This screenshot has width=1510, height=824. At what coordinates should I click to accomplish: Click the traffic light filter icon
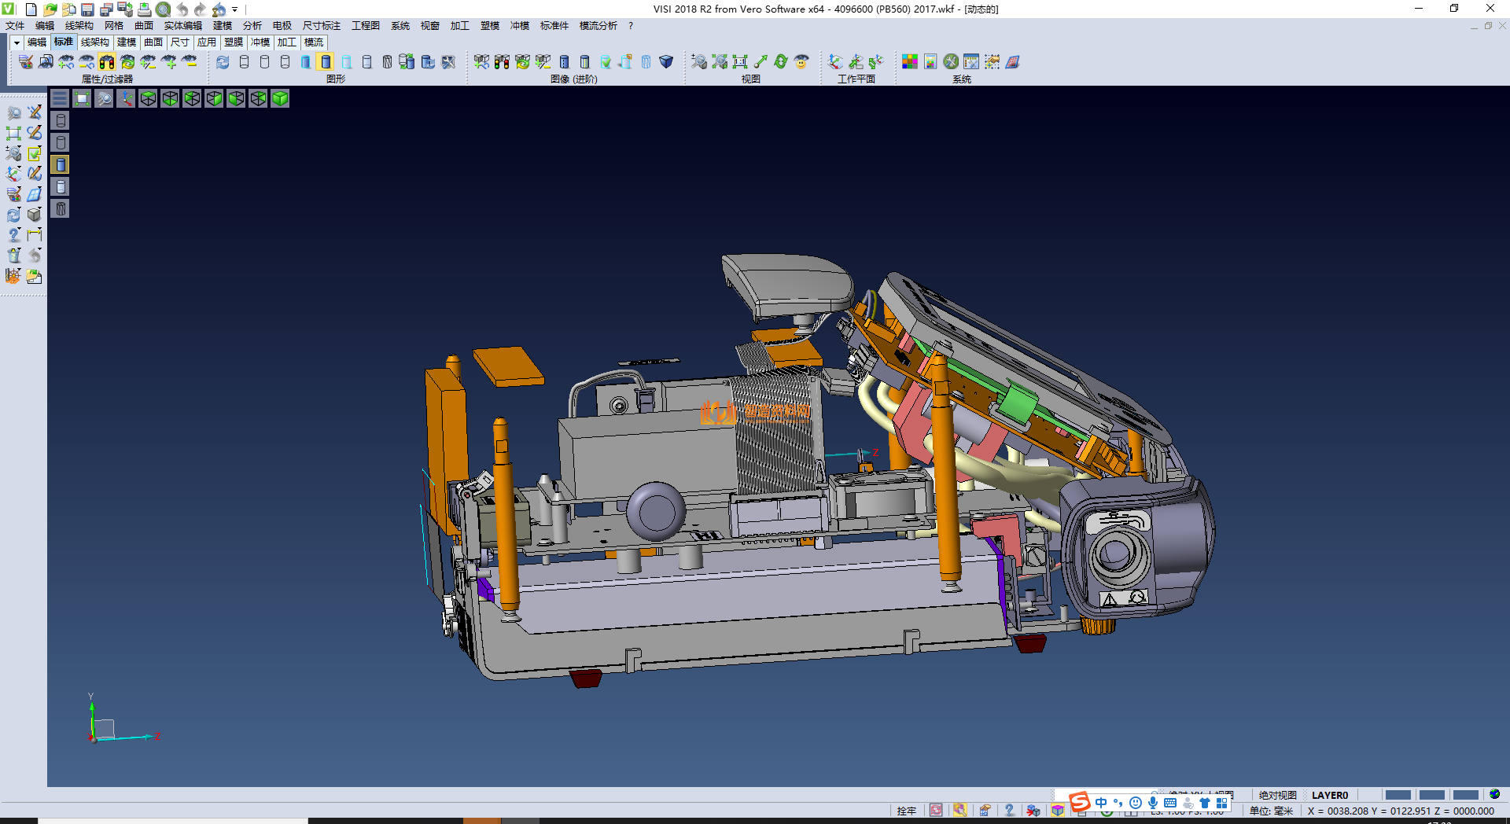107,62
